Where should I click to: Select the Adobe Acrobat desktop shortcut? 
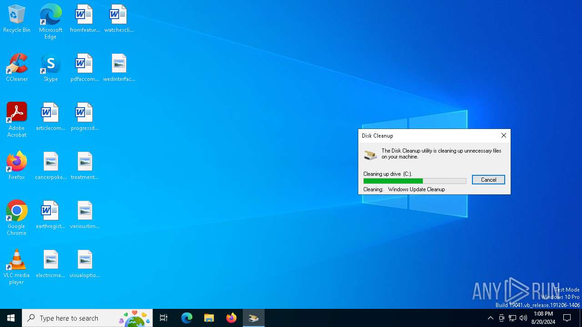(x=17, y=119)
